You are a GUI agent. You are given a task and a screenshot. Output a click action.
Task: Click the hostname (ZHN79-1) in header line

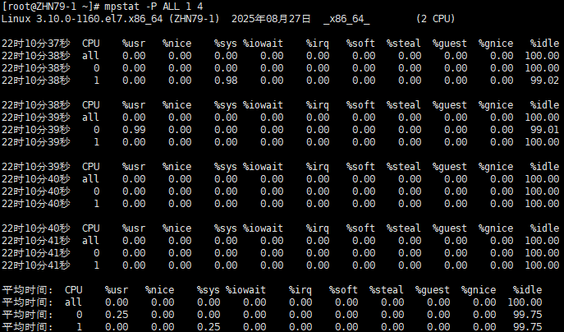point(195,18)
